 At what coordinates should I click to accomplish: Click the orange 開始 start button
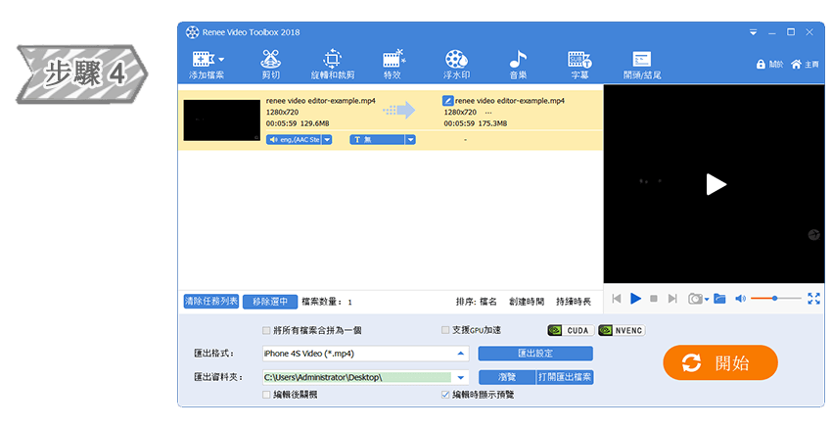(x=719, y=363)
